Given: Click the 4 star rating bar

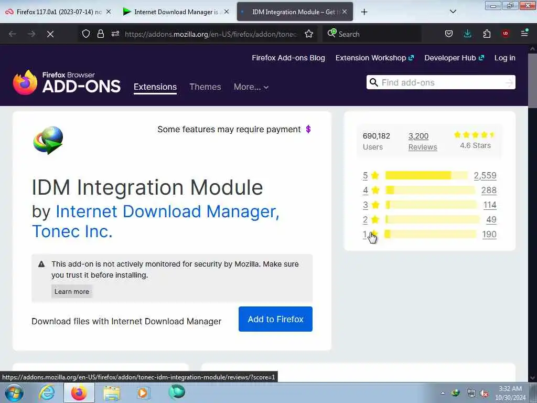Looking at the screenshot, I should (431, 190).
